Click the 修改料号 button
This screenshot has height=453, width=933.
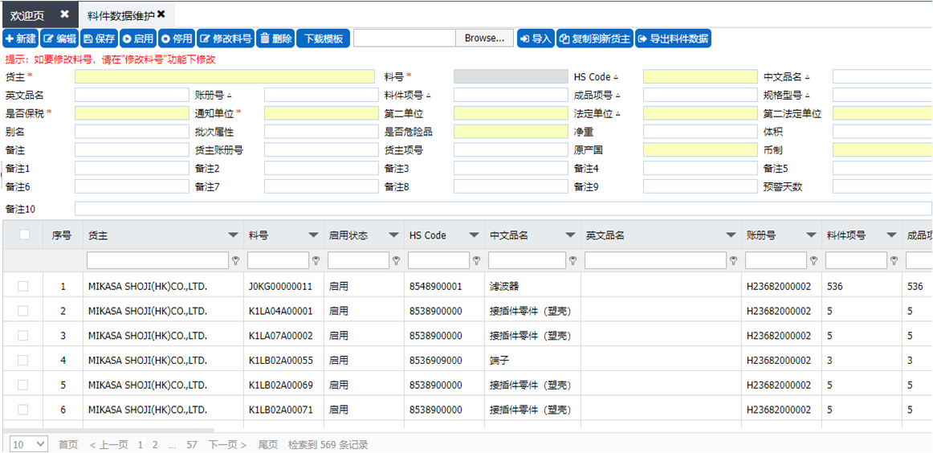coord(226,39)
